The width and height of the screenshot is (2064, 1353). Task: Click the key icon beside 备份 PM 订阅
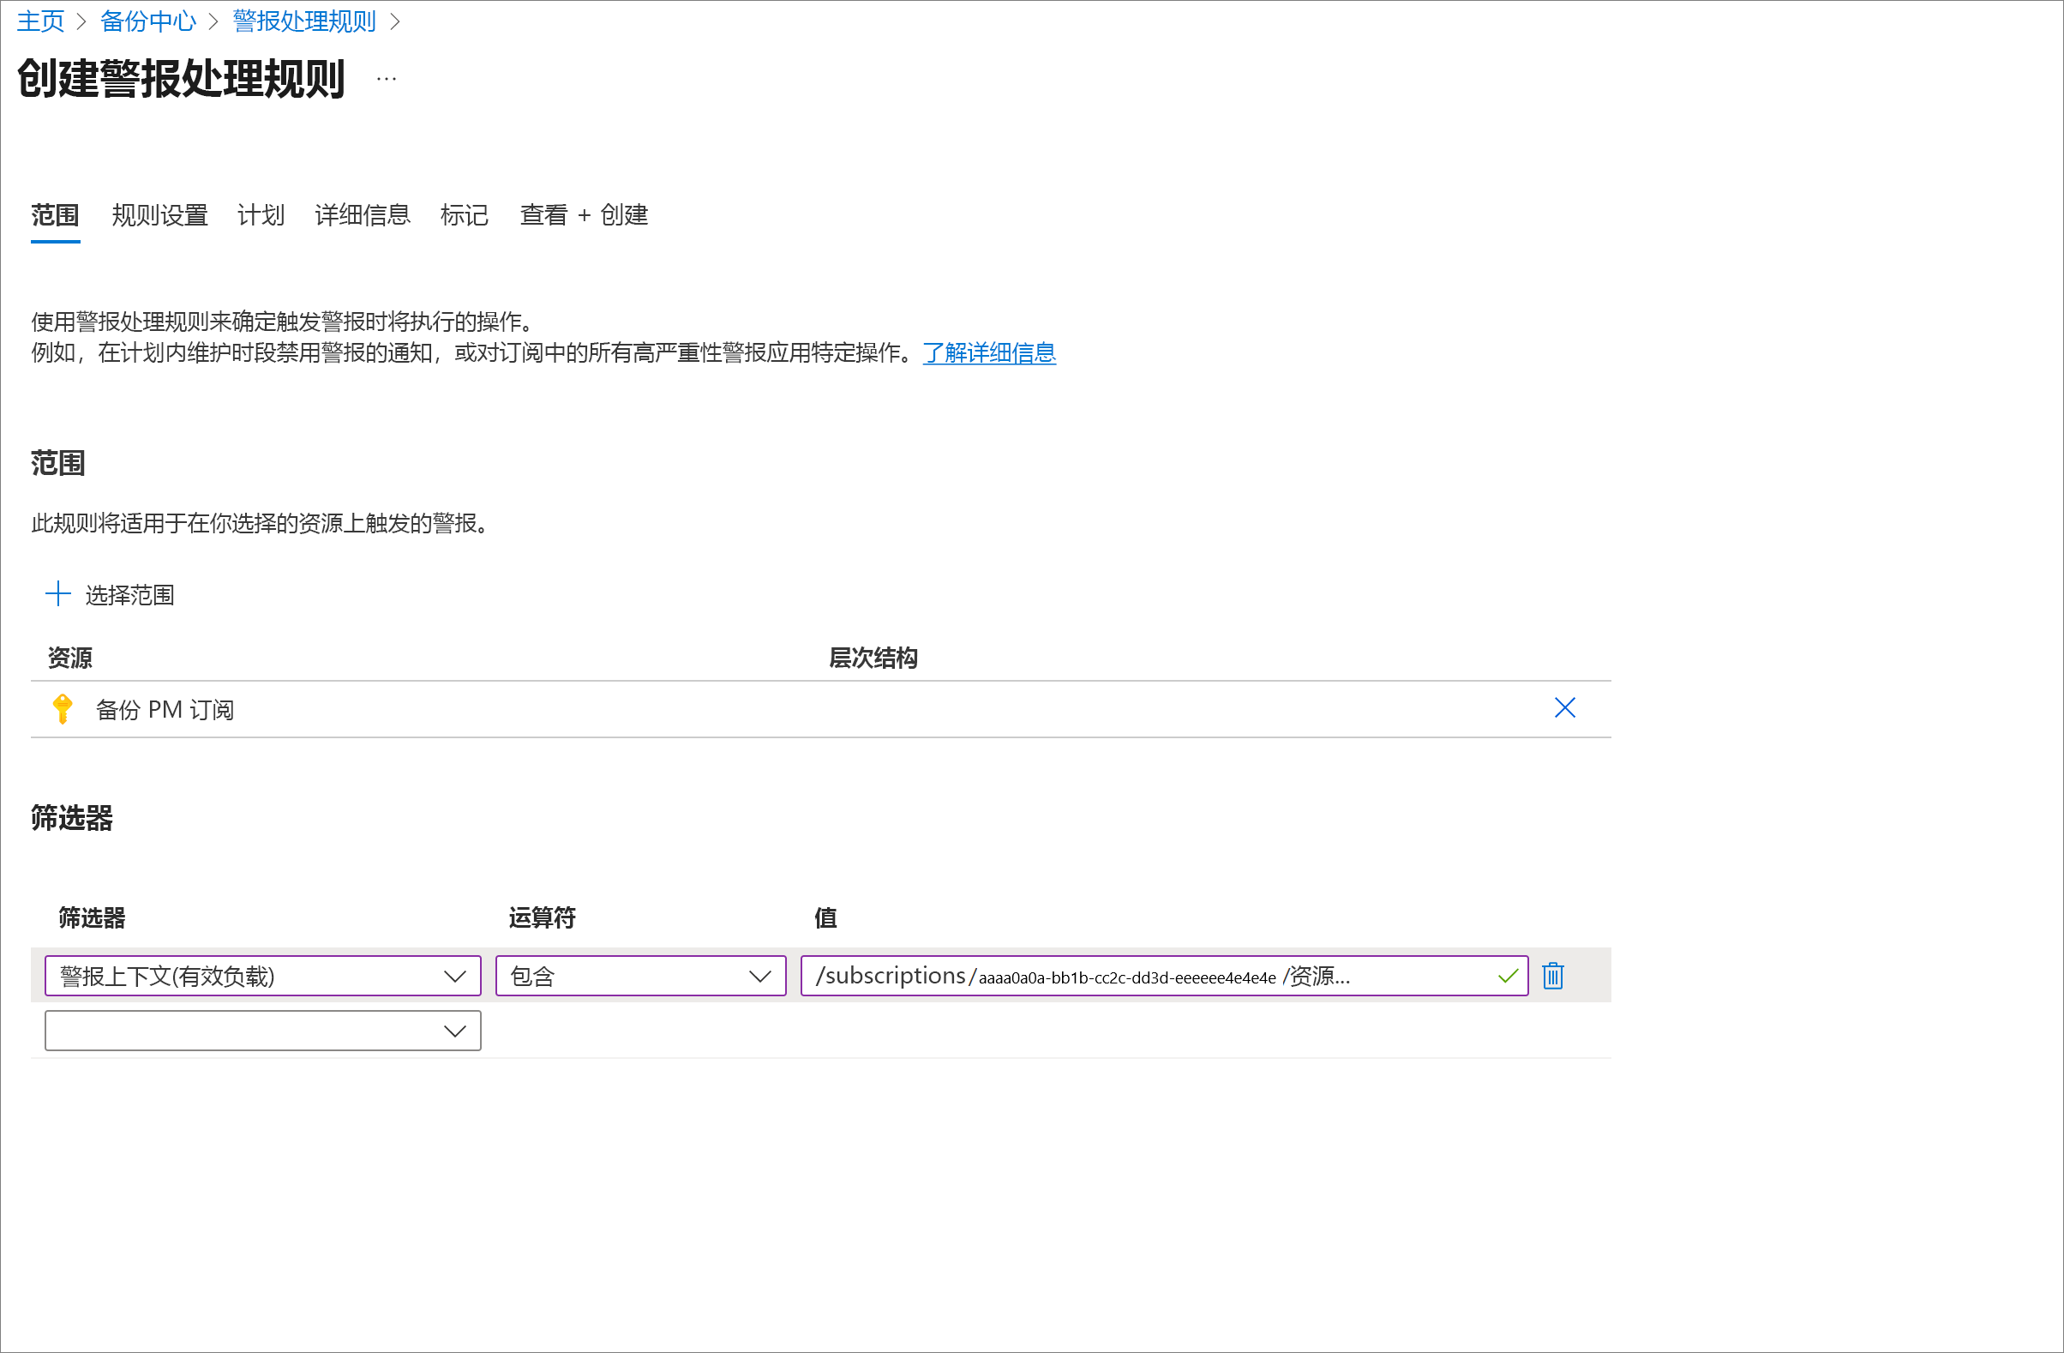pos(62,708)
